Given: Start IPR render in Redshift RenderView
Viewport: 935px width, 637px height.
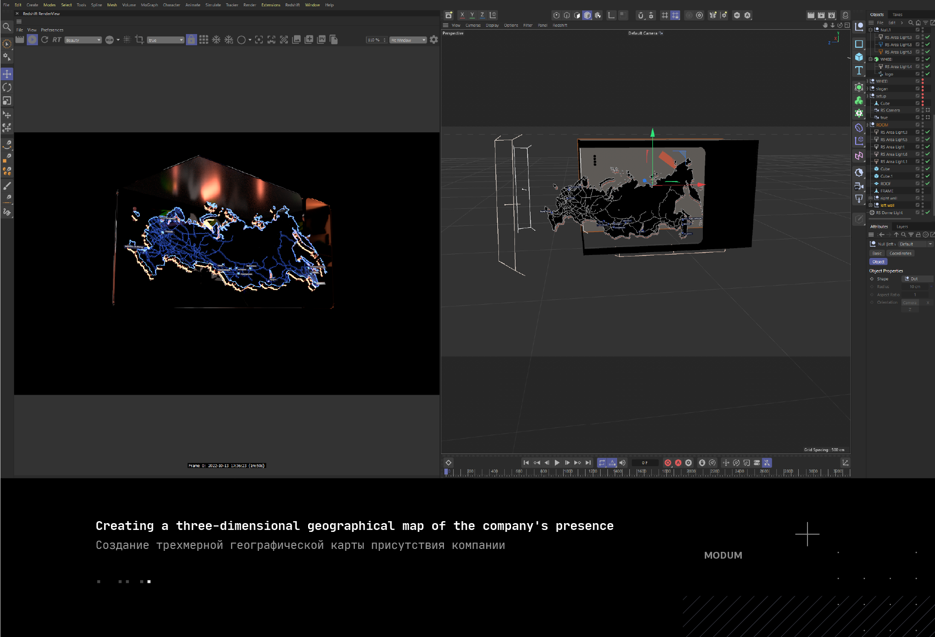Looking at the screenshot, I should click(x=32, y=40).
